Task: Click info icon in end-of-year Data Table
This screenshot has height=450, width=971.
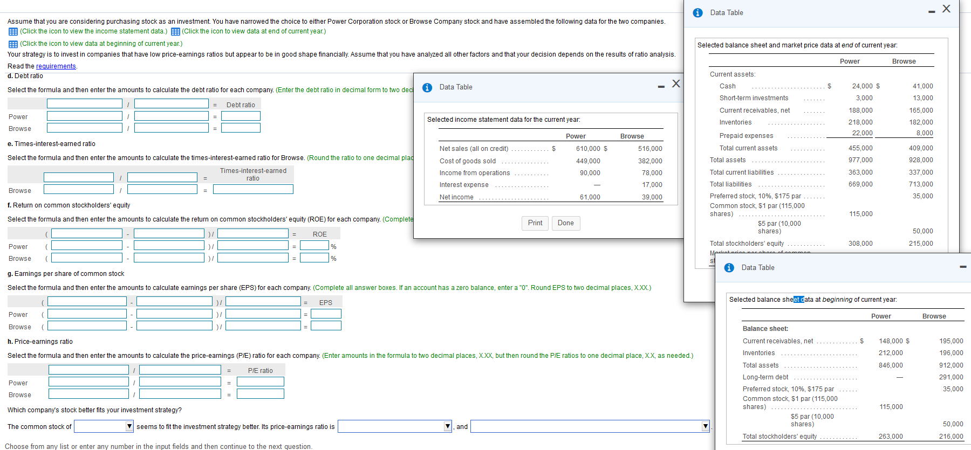Action: pos(698,13)
